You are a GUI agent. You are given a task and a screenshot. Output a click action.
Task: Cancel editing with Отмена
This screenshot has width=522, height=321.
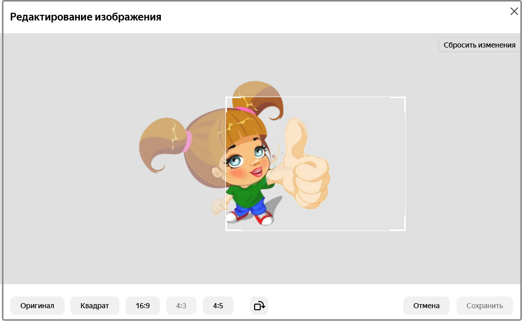(426, 306)
